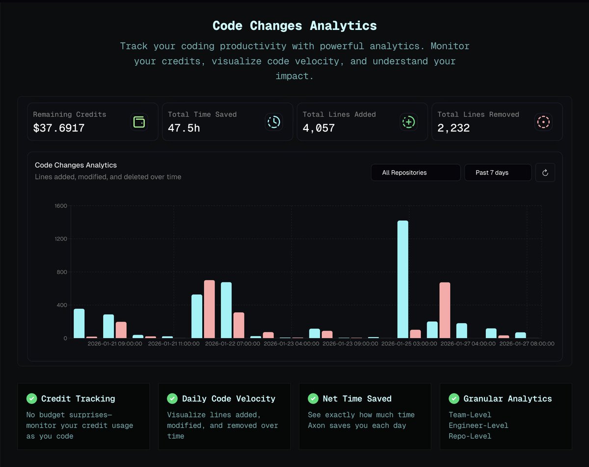Viewport: 589px width, 467px height.
Task: Click the axis label 2026-01-21 09:00:00
Action: pos(114,344)
